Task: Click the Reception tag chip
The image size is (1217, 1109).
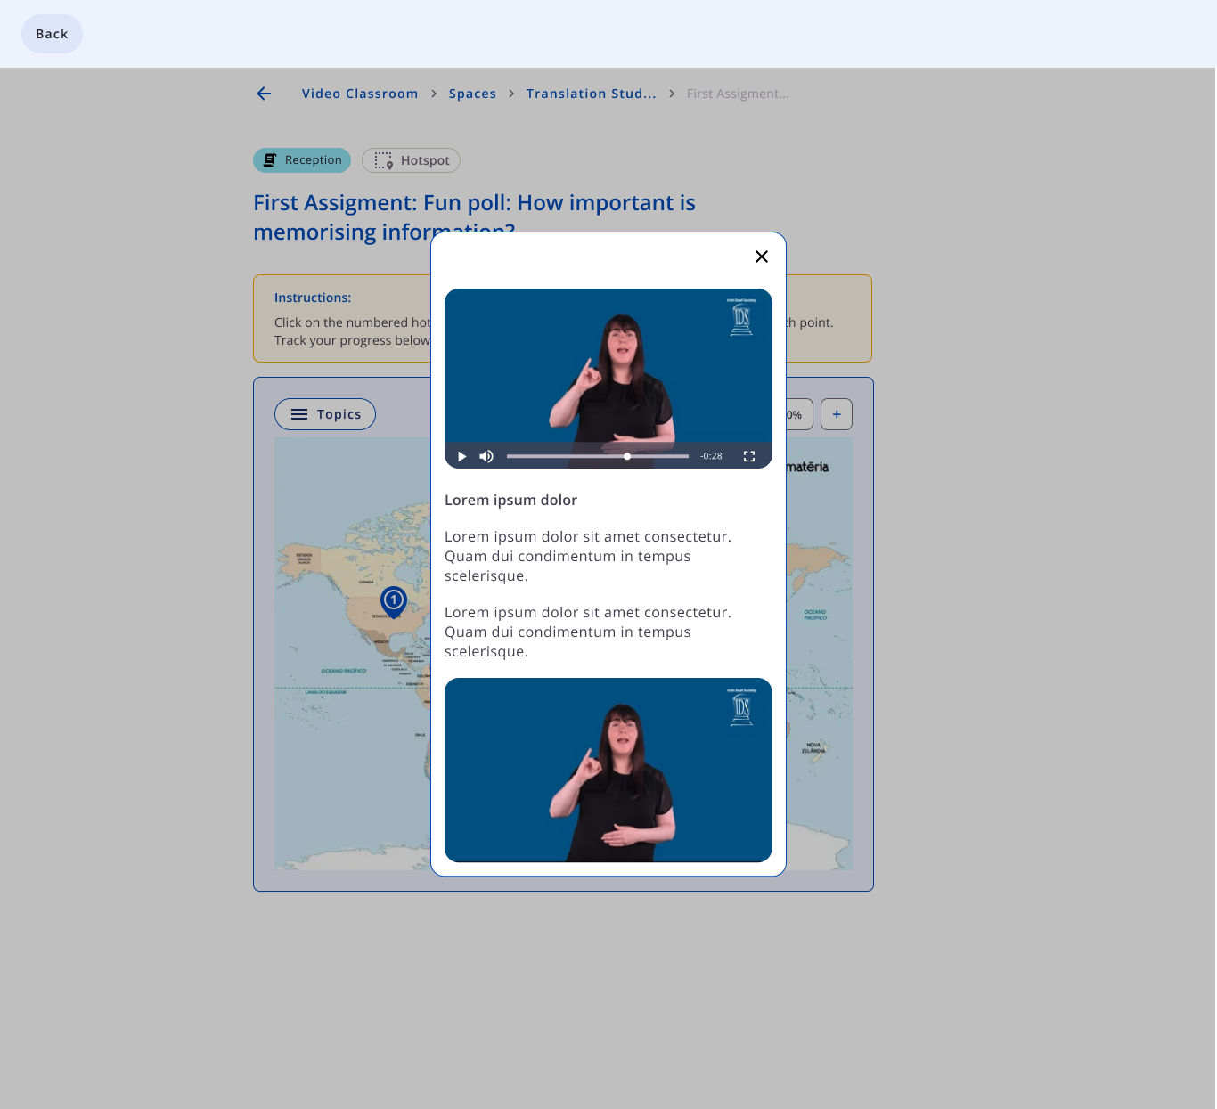Action: 302,160
